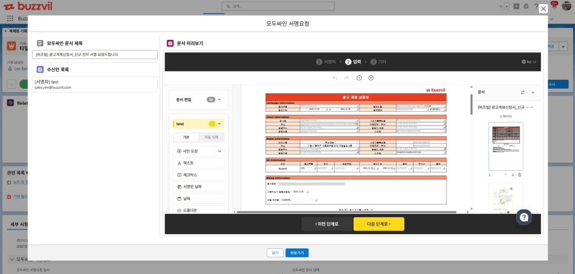
Task: Select the 기본 toggle option
Action: tap(186, 137)
